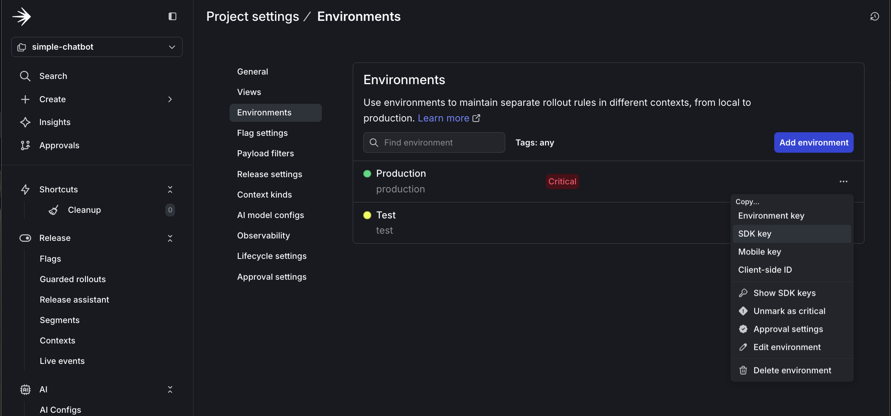Collapse the Shortcuts section chevron
891x416 pixels.
(x=170, y=189)
